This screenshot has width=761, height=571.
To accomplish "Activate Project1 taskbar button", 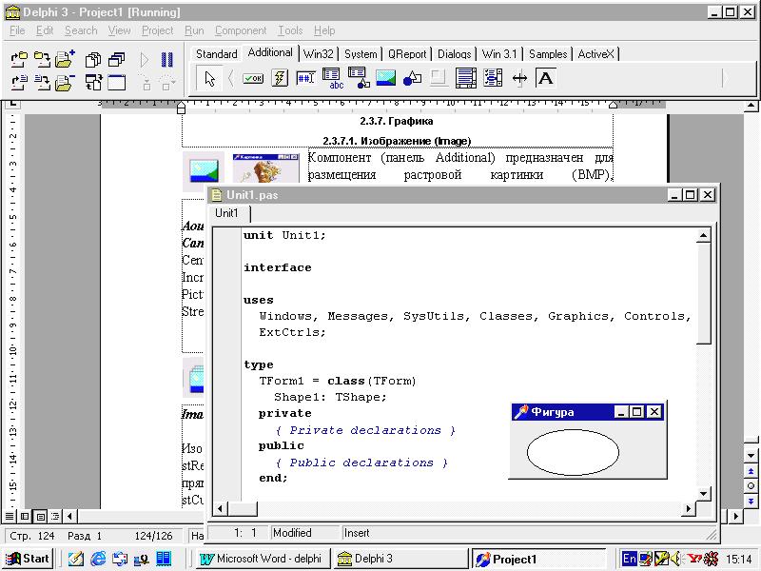I will [538, 559].
